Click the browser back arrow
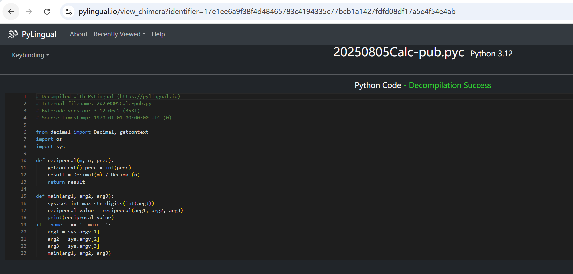Screen dimensions: 573x274 pyautogui.click(x=11, y=12)
